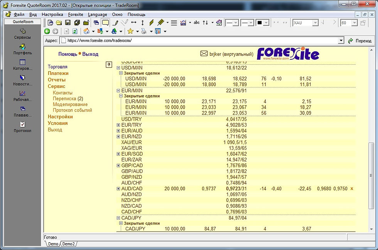This screenshot has width=378, height=250.
Task: Select the single diagonal line tool
Action: 151,23
